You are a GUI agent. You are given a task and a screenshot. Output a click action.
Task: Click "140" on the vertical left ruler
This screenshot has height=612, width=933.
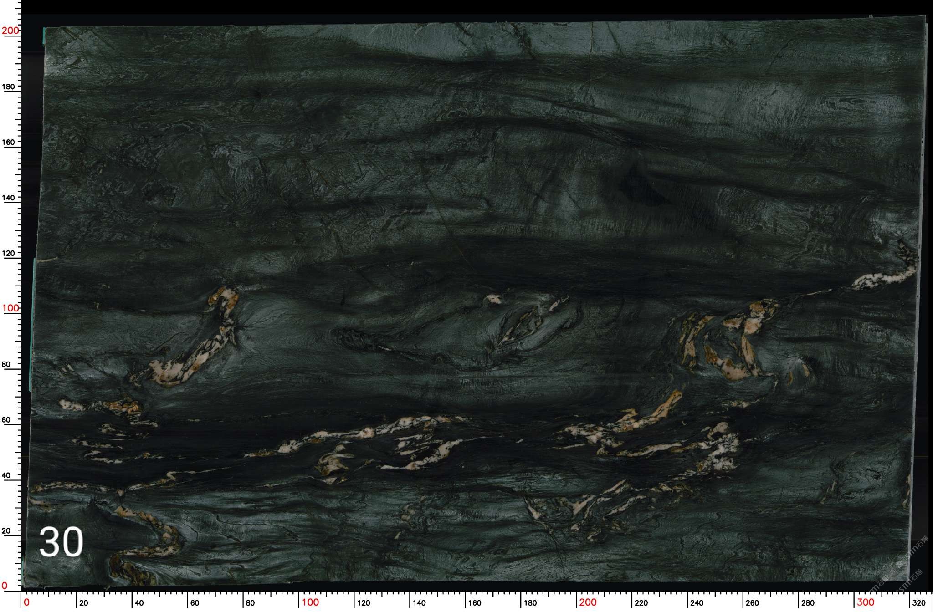(x=9, y=198)
